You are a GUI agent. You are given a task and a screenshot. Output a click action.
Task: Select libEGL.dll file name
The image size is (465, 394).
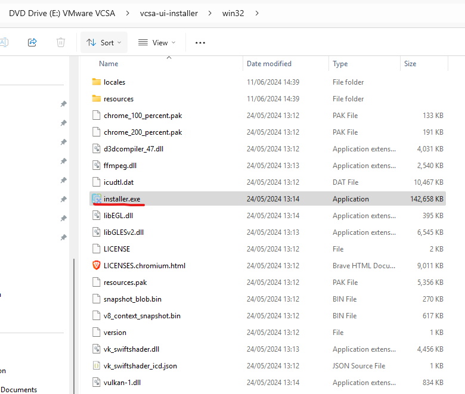(x=118, y=216)
